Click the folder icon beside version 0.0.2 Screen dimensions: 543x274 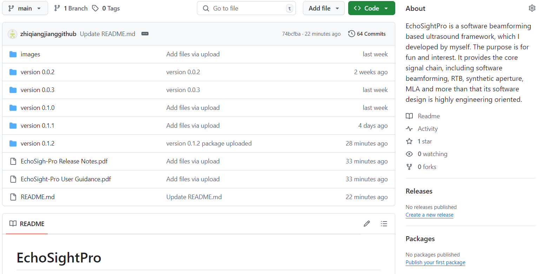coord(13,72)
